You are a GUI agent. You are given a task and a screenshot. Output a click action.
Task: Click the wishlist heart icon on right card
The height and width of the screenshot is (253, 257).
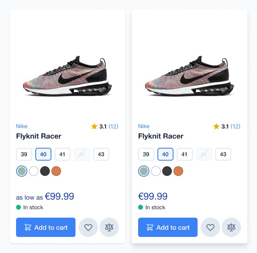pyautogui.click(x=210, y=227)
